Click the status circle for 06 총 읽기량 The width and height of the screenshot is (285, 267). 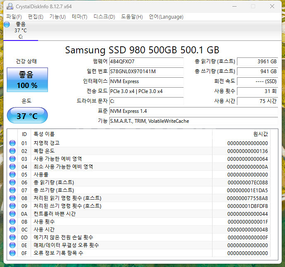click(12, 182)
